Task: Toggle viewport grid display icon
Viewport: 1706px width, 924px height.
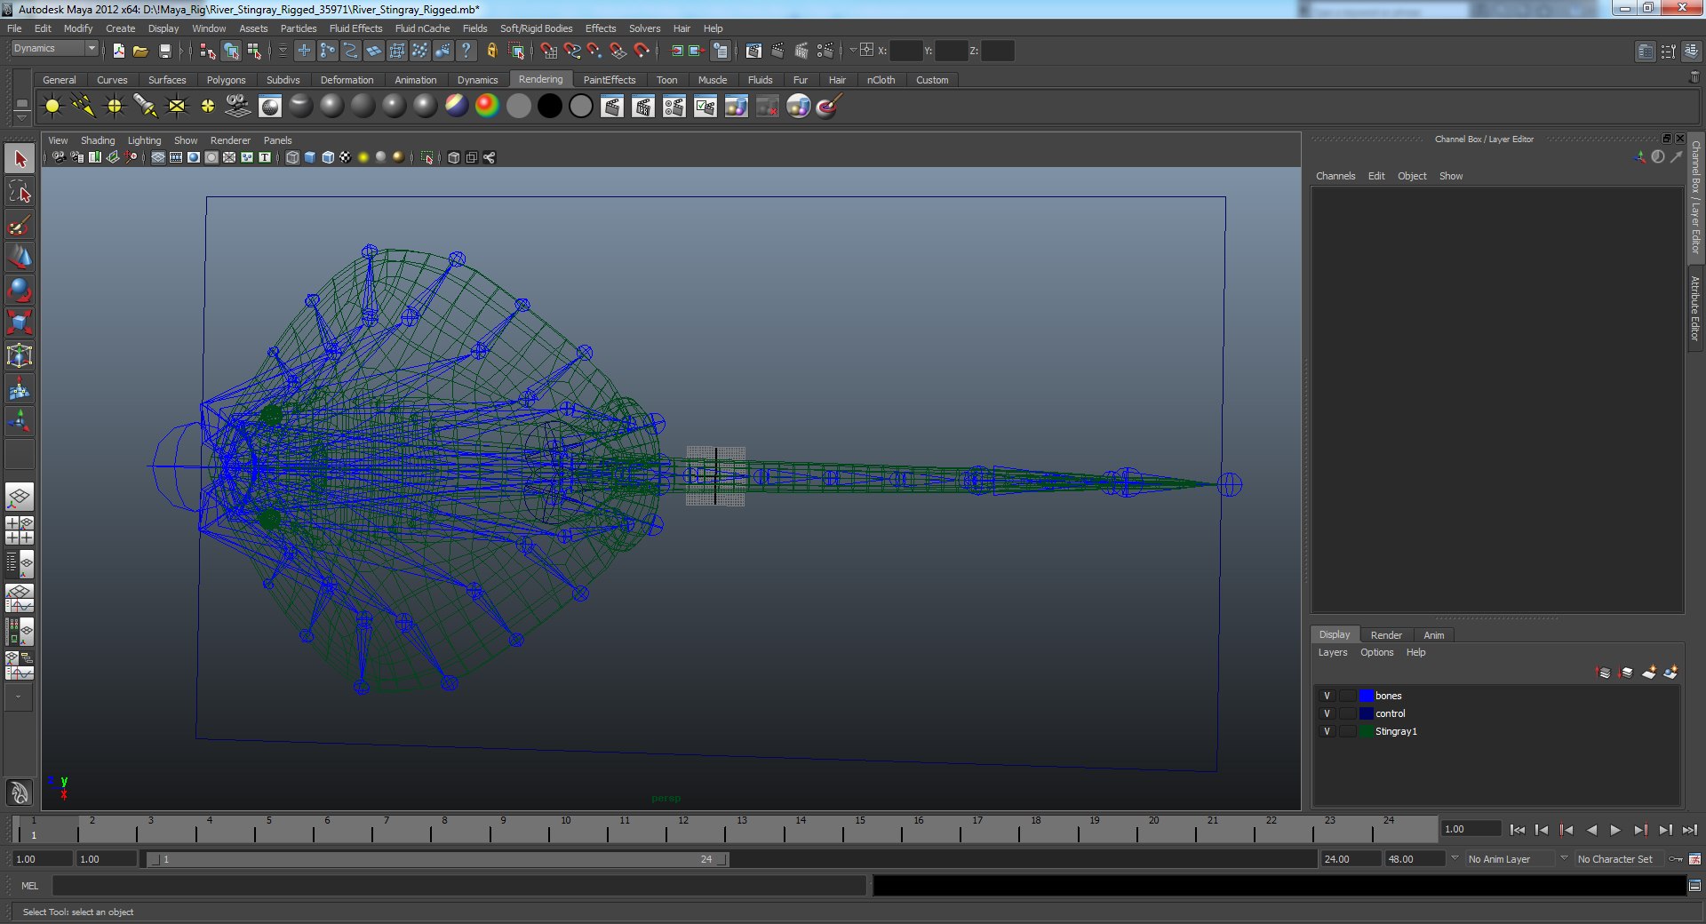Action: click(x=158, y=157)
